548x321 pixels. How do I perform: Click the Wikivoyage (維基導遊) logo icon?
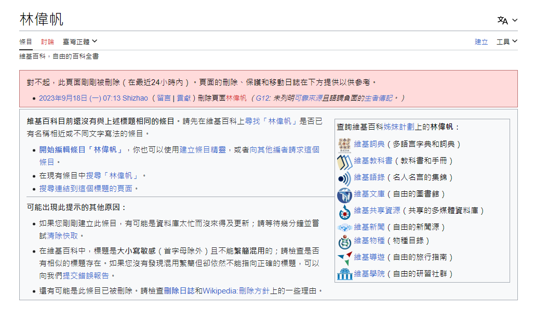(344, 258)
